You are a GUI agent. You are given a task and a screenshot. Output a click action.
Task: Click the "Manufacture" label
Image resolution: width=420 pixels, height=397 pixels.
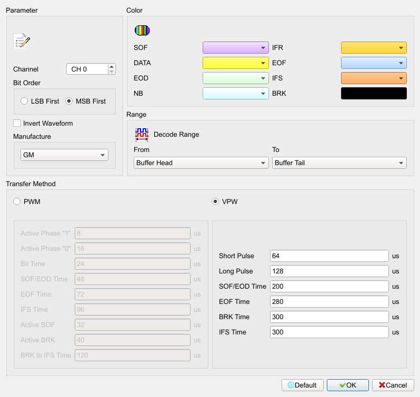tap(32, 136)
